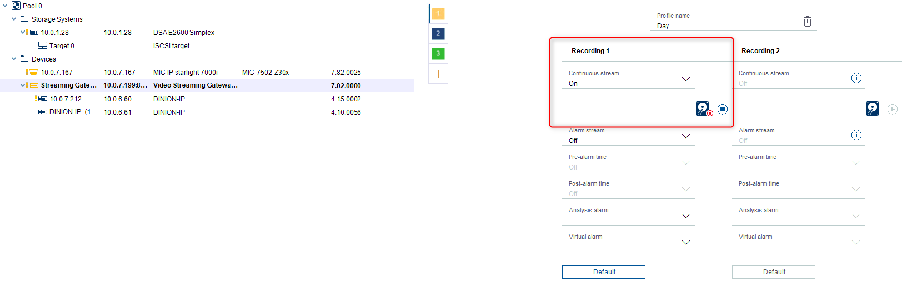Show info for Recording 2 Continuous stream

tap(856, 78)
